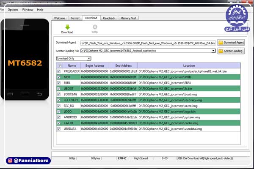Uncheck the MBR row checkbox
The width and height of the screenshot is (254, 169).
coord(59,77)
